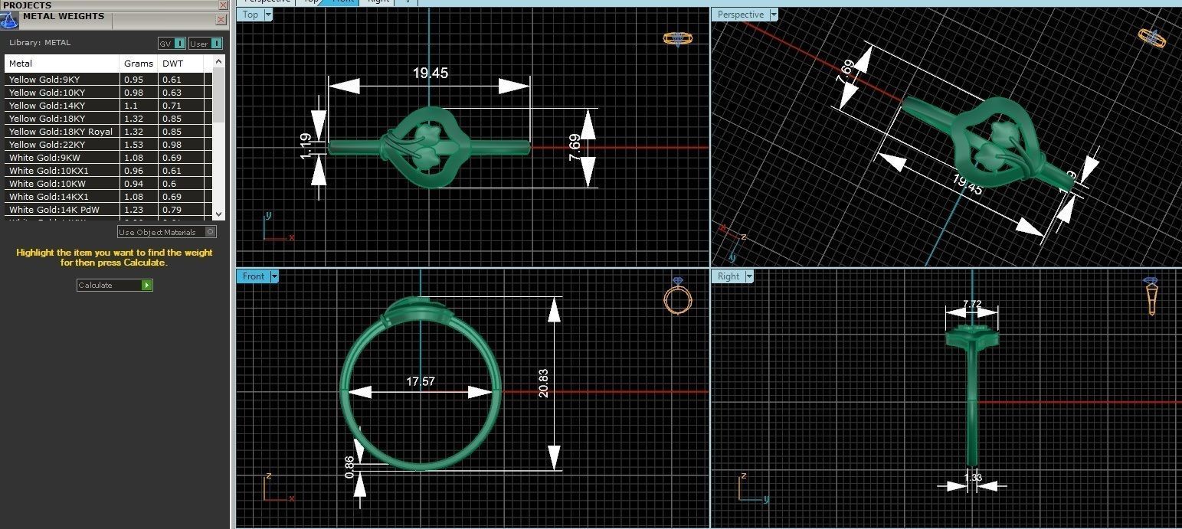Open the Perspective viewport dropdown arrow
Image resolution: width=1182 pixels, height=529 pixels.
click(773, 15)
